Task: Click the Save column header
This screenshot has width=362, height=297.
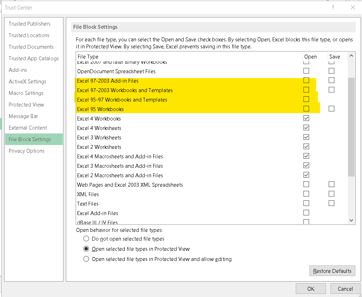Action: tap(337, 56)
